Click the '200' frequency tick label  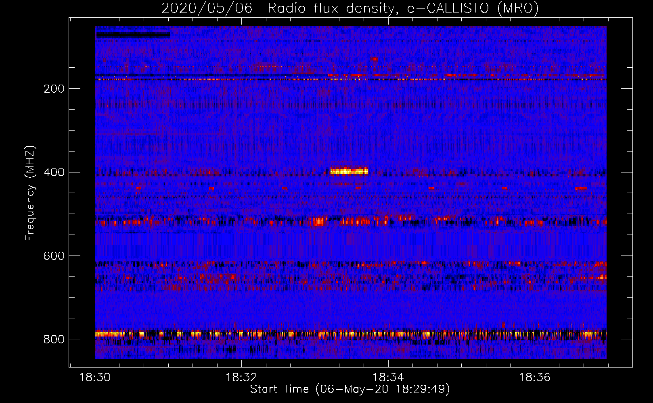pos(54,89)
